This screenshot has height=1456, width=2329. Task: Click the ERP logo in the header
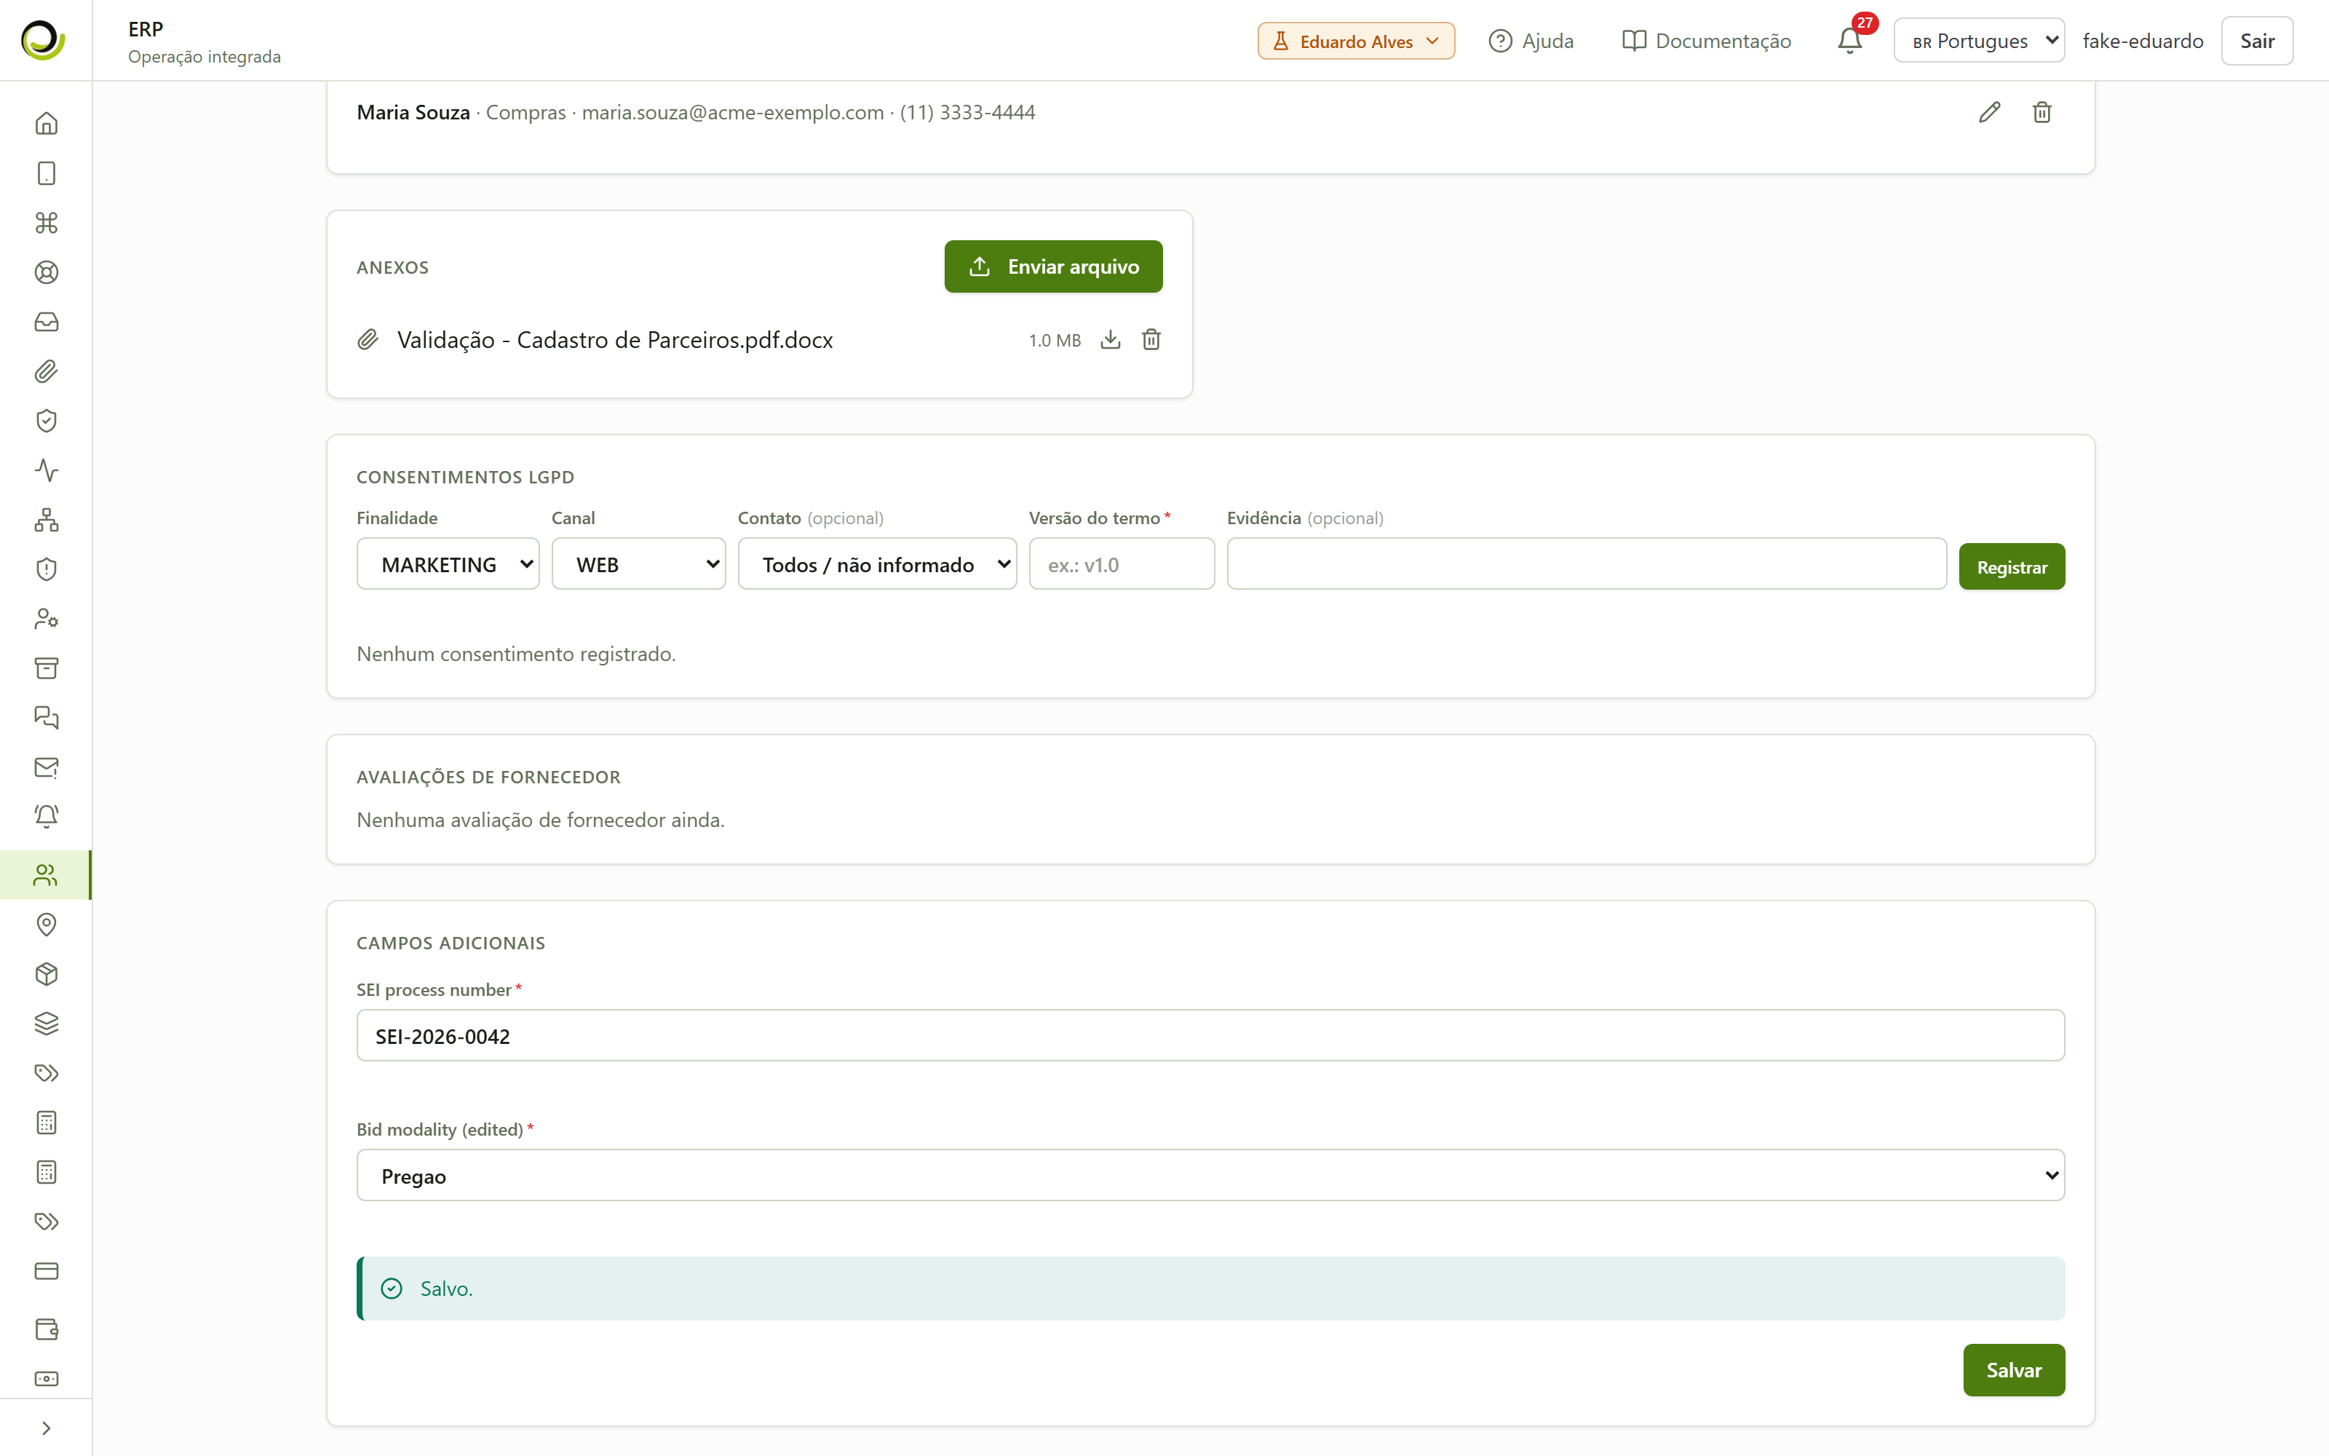(x=44, y=41)
